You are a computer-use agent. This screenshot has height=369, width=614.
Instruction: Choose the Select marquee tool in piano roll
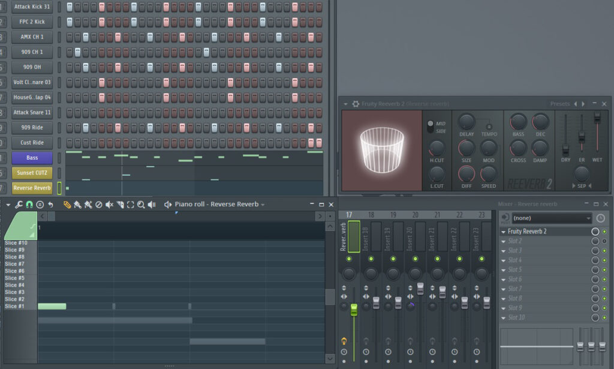pyautogui.click(x=130, y=205)
